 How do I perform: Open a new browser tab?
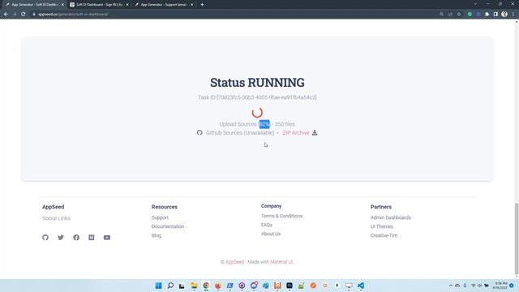point(202,5)
